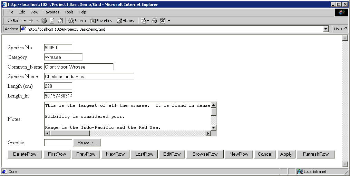Click the EditRow button
Viewport: 350px width, 176px height.
[x=172, y=154]
